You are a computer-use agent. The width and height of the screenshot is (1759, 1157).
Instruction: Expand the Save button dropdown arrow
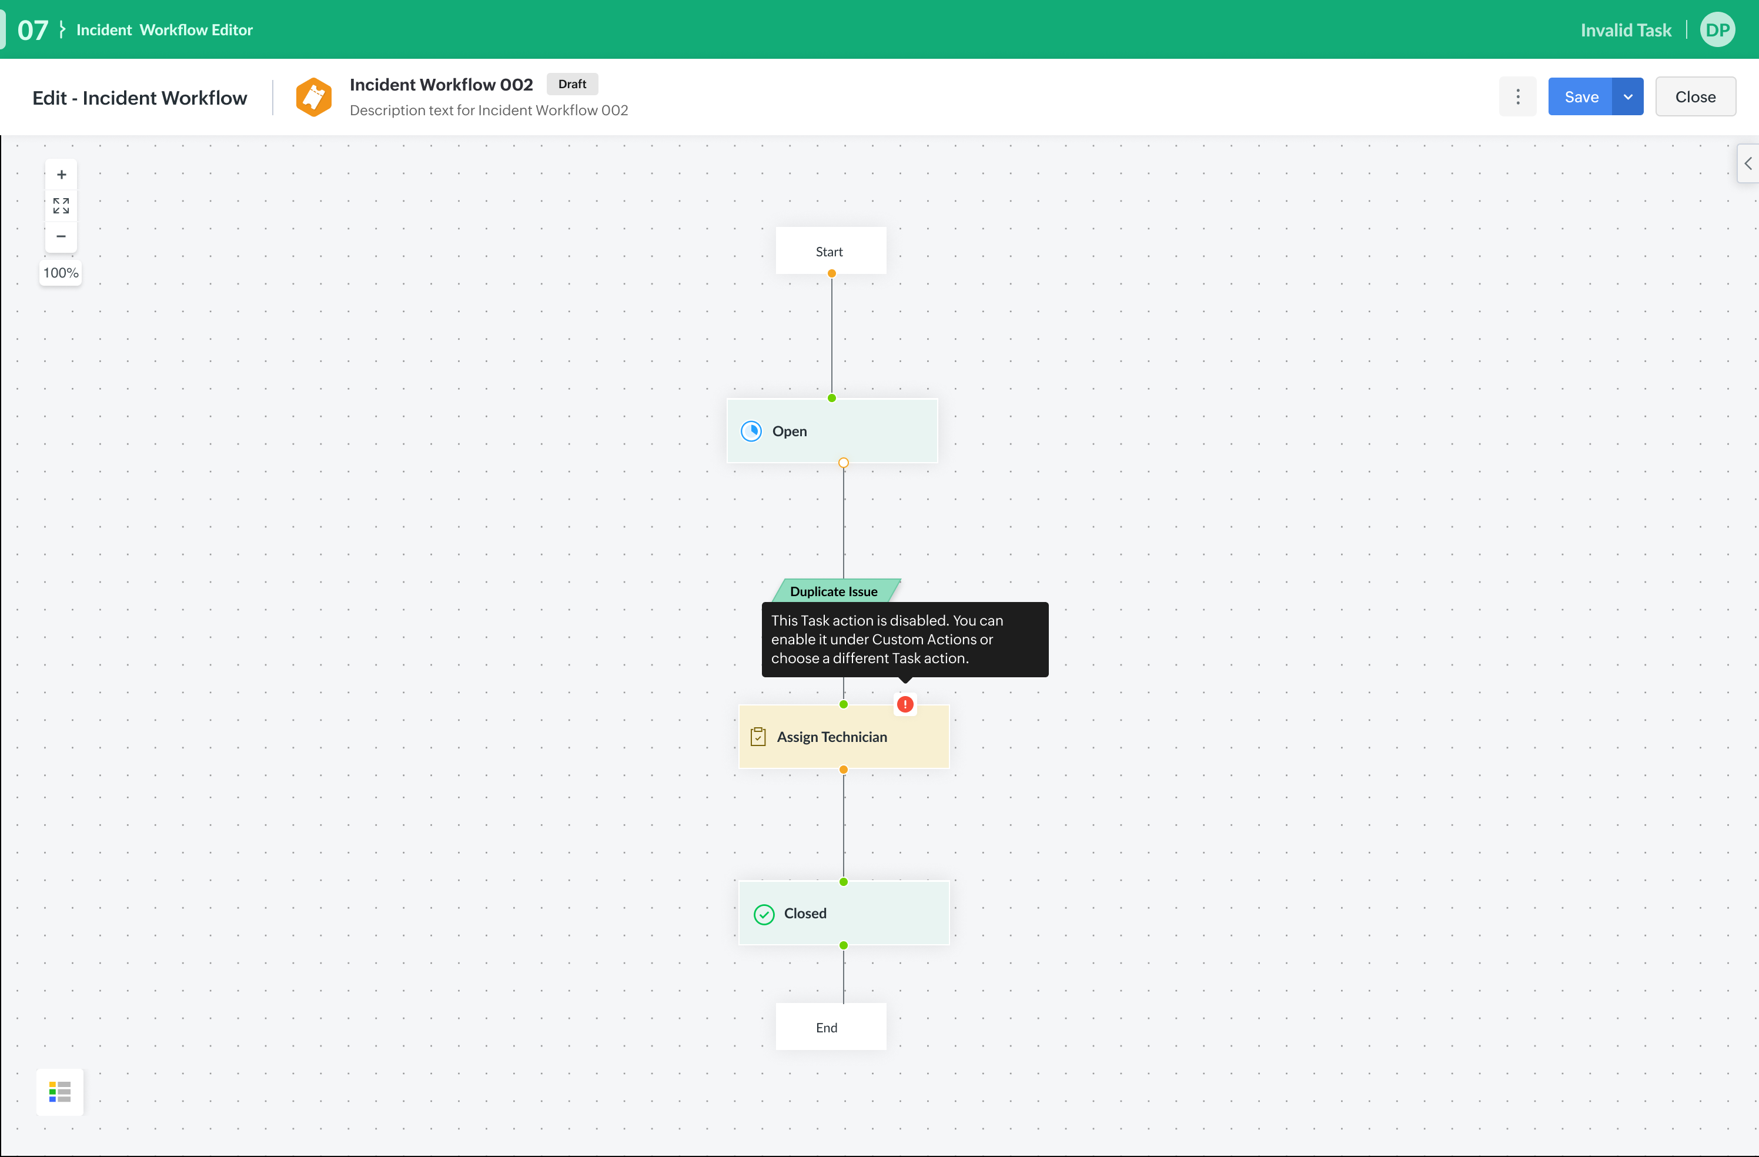point(1627,97)
